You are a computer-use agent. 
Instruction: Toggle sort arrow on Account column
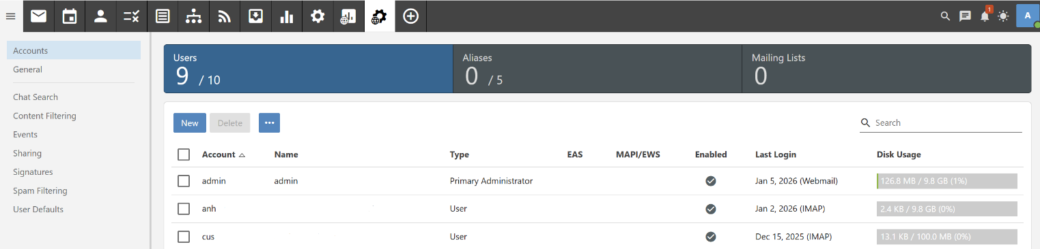point(242,155)
